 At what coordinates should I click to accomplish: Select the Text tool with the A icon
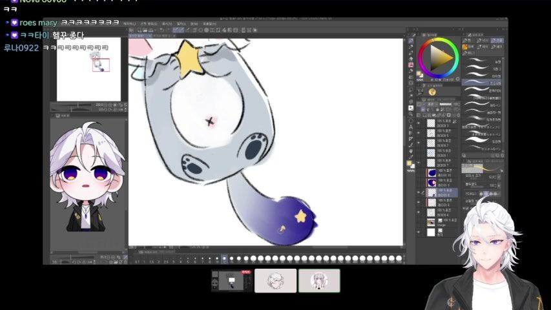(x=411, y=127)
